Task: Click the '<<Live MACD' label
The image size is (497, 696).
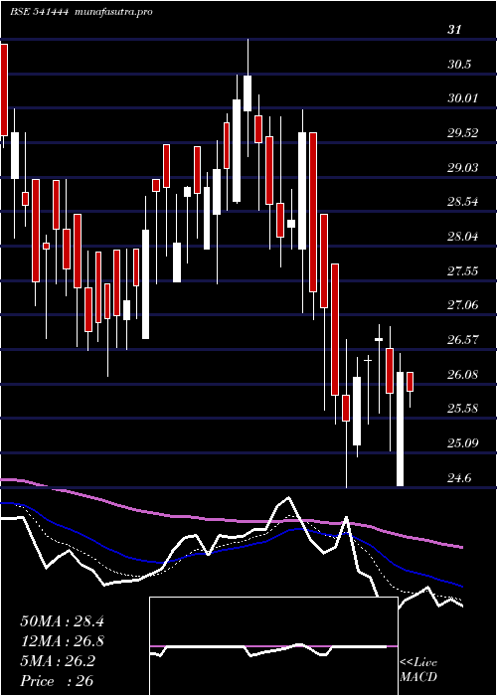Action: (x=418, y=670)
